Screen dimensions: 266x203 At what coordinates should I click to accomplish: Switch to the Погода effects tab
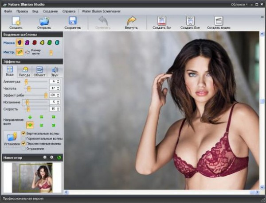click(x=24, y=72)
